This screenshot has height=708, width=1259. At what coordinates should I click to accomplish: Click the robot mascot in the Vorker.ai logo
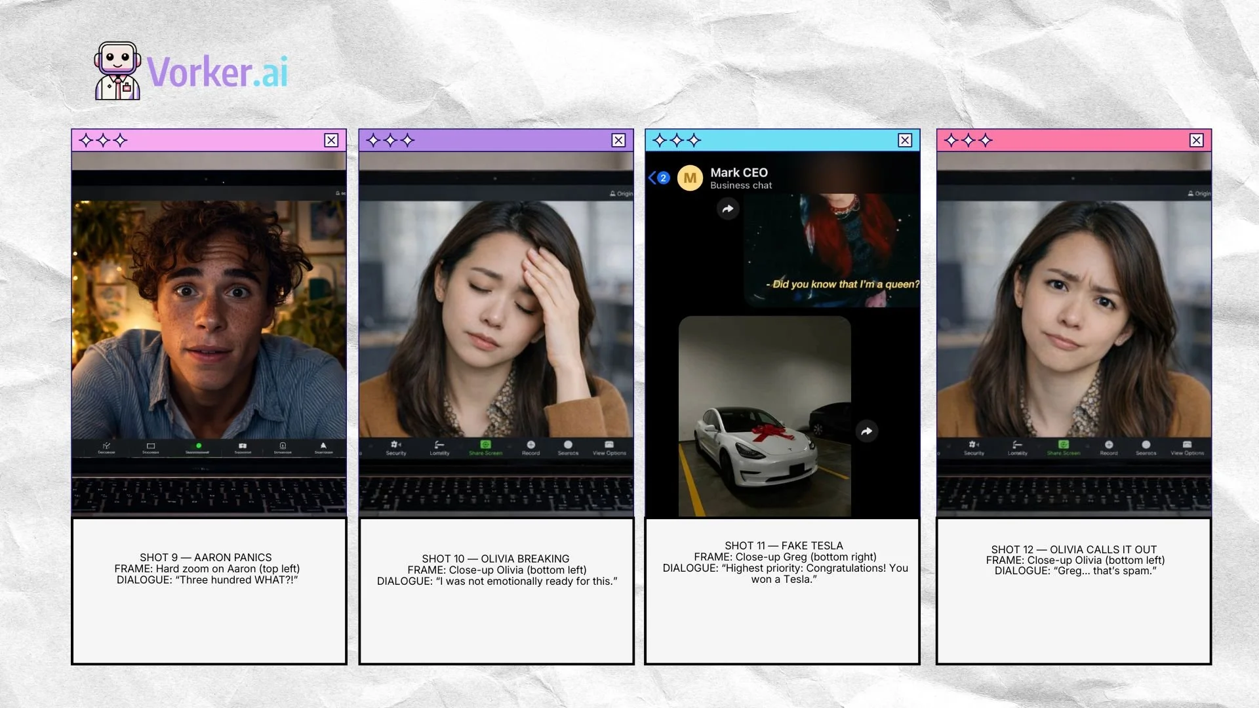click(x=116, y=69)
